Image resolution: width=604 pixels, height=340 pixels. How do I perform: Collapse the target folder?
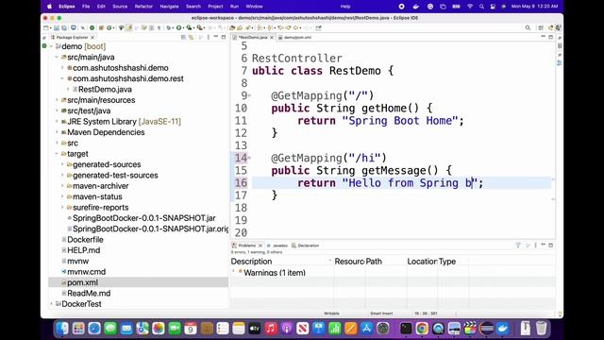coord(57,154)
